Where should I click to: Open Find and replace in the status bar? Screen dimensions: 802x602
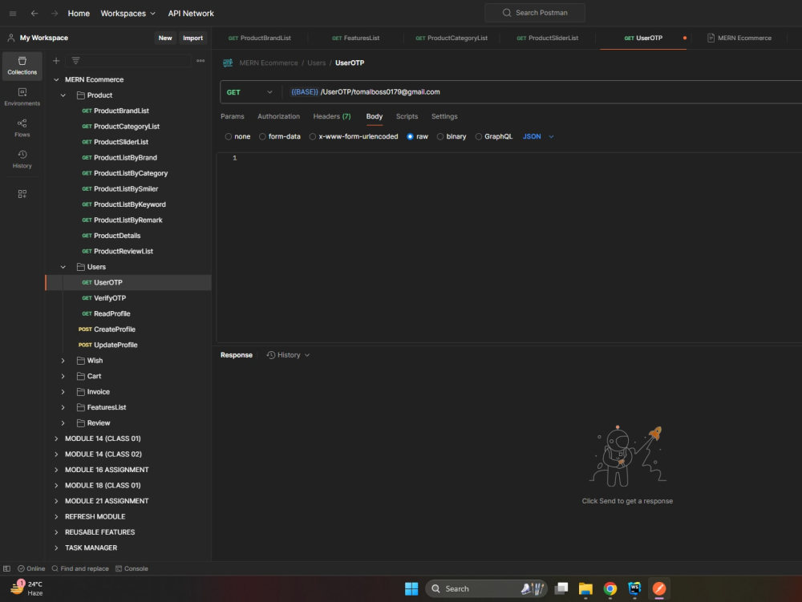click(x=80, y=568)
